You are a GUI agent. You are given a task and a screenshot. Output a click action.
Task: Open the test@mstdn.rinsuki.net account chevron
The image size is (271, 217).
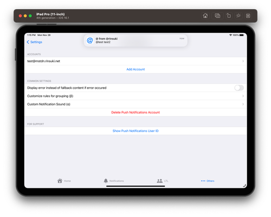coord(243,61)
